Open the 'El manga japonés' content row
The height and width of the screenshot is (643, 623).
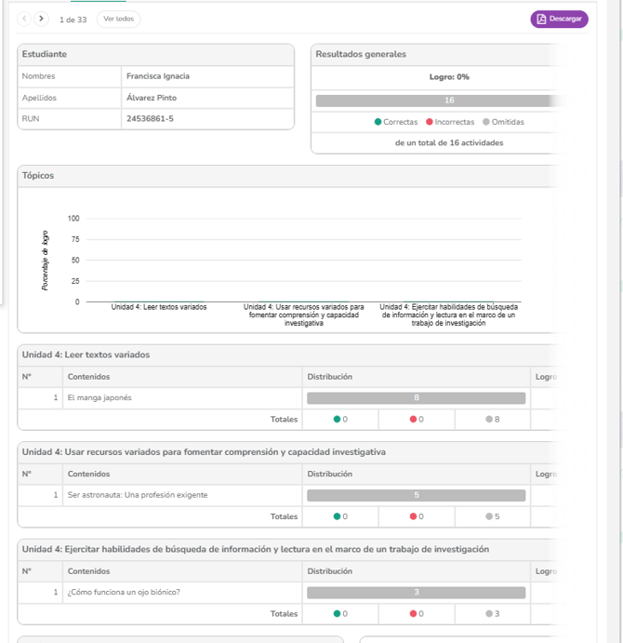pyautogui.click(x=99, y=398)
